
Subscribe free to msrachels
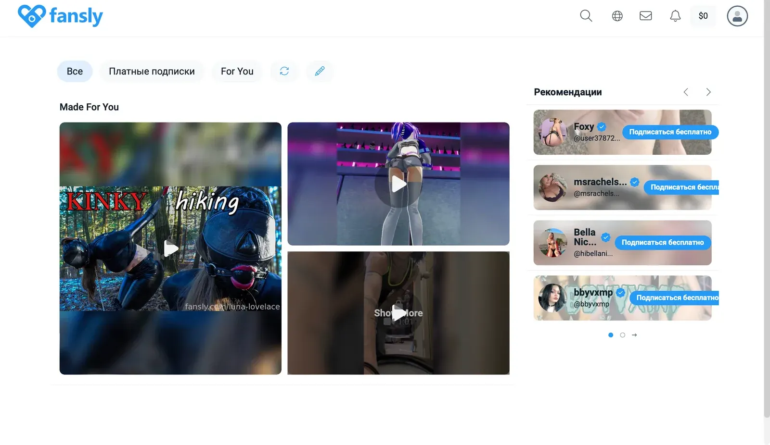[681, 187]
